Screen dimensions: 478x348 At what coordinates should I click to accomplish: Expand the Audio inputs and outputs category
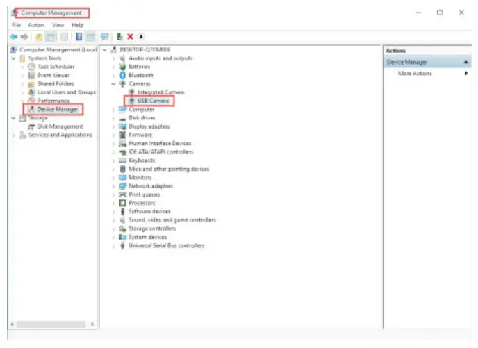tap(113, 58)
